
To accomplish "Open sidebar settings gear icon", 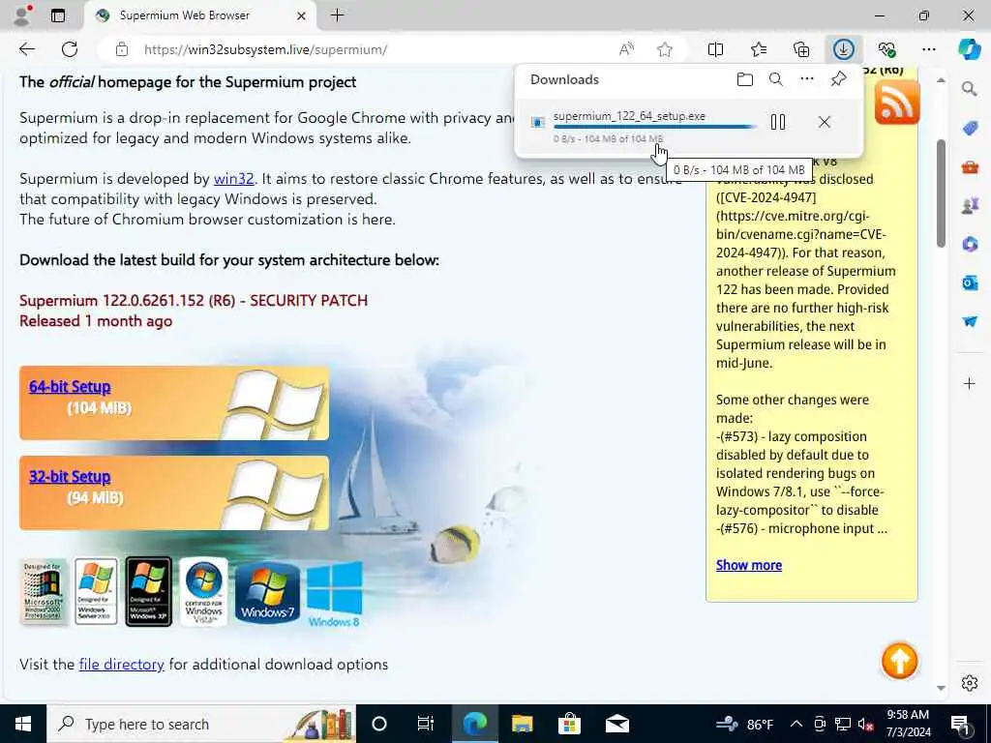I will (970, 683).
